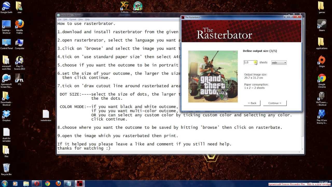Open Windows Explorer from taskbar
This screenshot has width=332, height=187.
26,183
